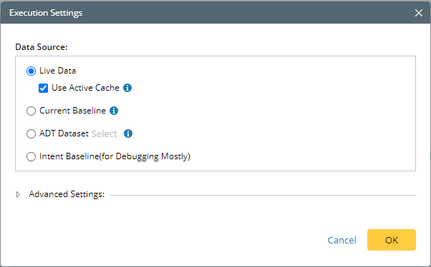Click the Advanced Settings section label
The height and width of the screenshot is (267, 431).
(x=67, y=194)
